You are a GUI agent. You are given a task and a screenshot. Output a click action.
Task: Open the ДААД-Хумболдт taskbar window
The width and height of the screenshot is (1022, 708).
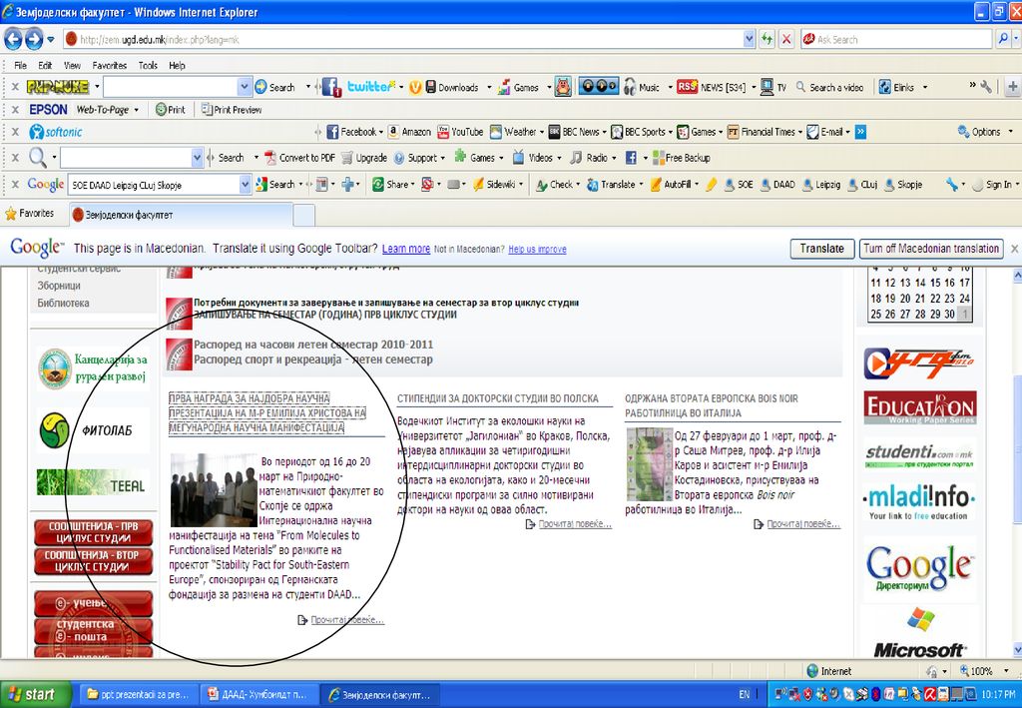click(258, 695)
